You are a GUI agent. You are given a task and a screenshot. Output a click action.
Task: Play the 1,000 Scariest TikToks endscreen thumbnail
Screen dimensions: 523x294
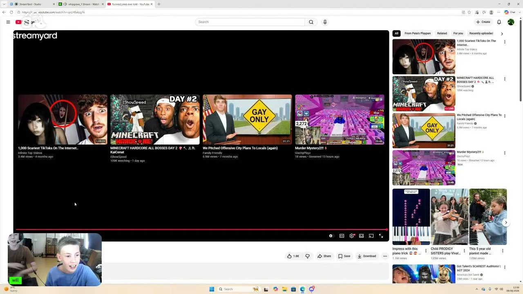[63, 120]
